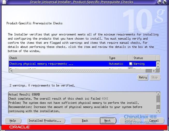This screenshot has height=131, width=169.
Task: Click the Help button
Action: coord(13,121)
